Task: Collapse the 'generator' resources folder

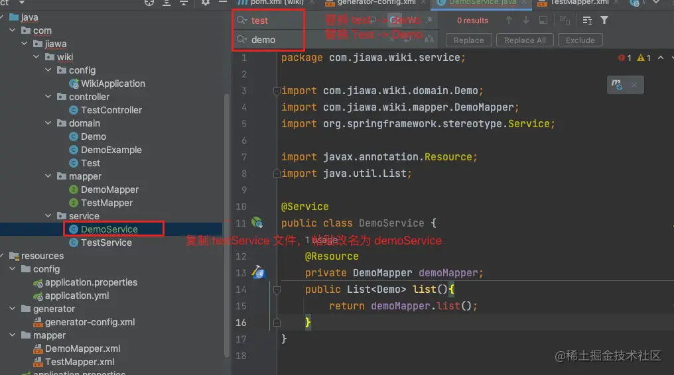Action: [13, 309]
